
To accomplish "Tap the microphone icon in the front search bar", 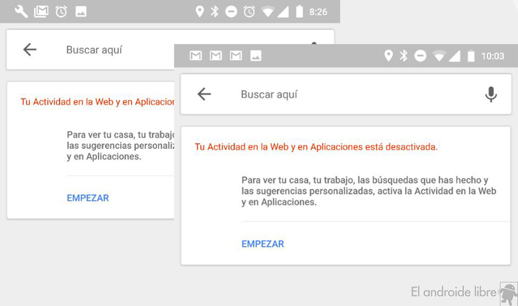I will click(491, 94).
